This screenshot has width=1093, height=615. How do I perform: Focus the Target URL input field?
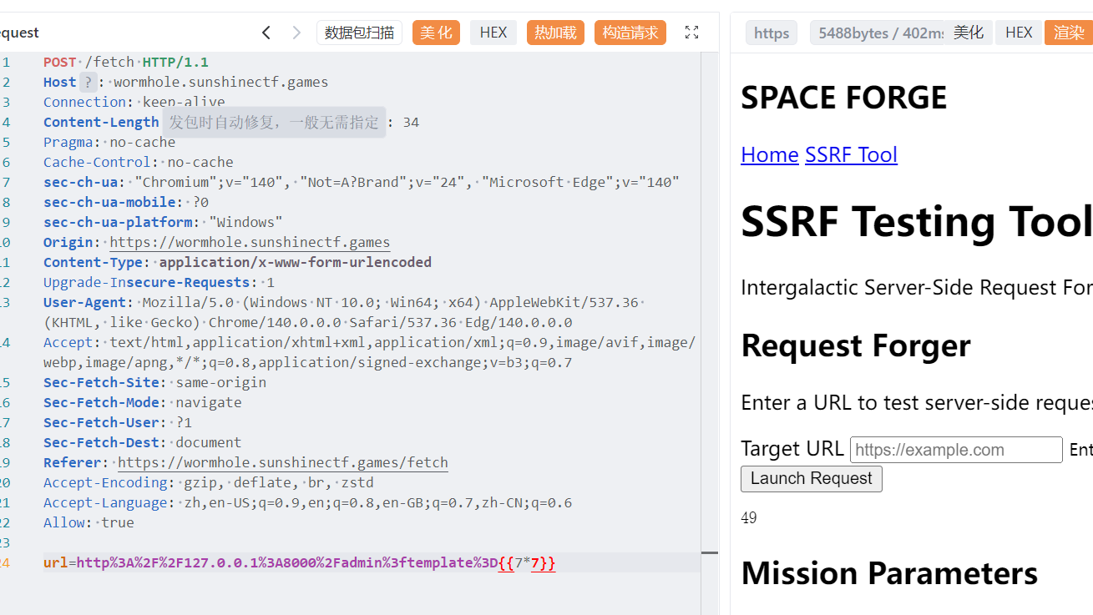click(956, 450)
